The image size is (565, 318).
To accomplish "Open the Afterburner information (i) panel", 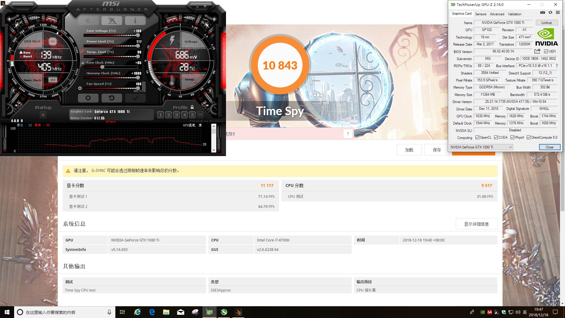I will [135, 20].
